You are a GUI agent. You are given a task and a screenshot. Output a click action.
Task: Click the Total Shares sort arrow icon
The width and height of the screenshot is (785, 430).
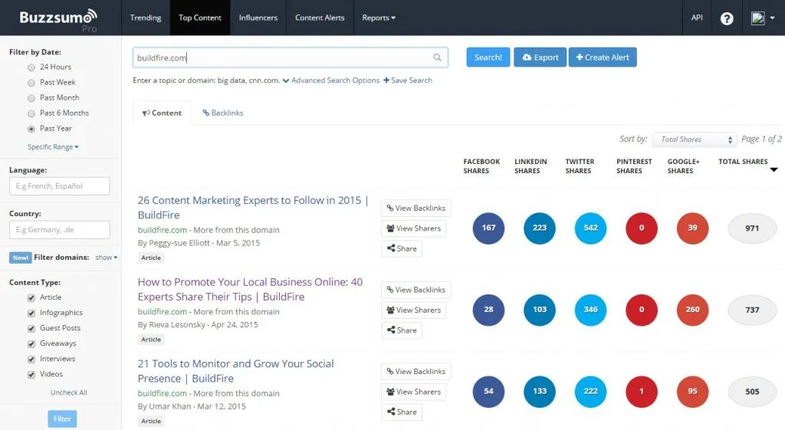(774, 169)
